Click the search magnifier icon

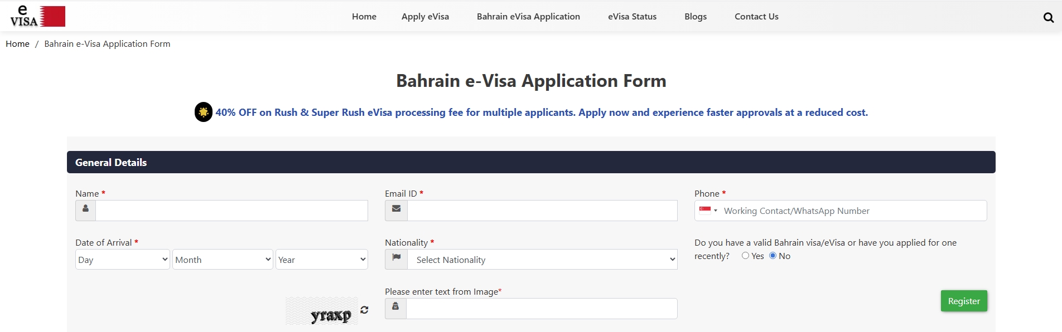click(x=1048, y=17)
